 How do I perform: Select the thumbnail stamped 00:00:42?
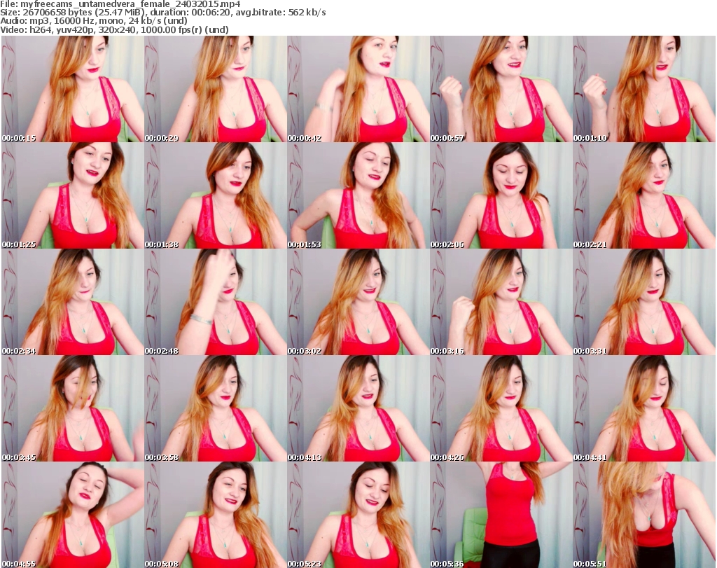point(358,89)
